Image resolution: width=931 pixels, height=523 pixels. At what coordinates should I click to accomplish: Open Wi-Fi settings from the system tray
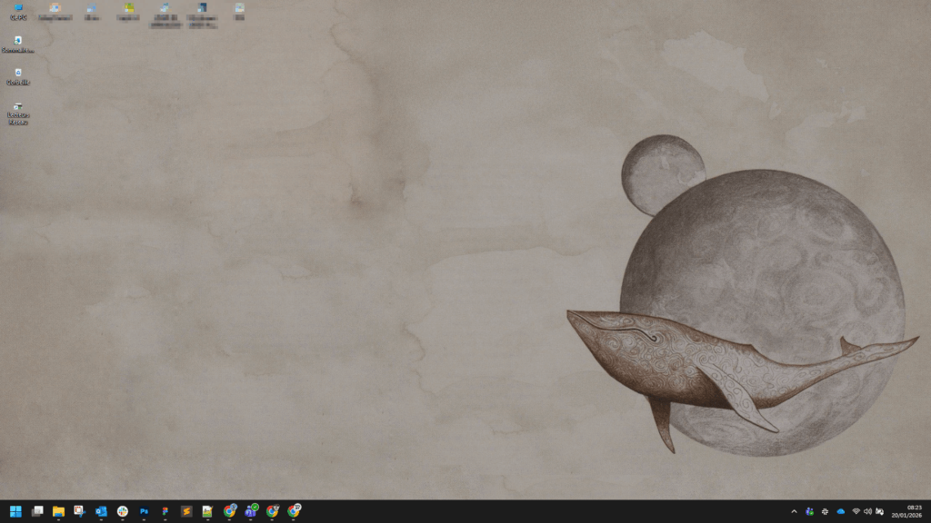[x=856, y=513]
